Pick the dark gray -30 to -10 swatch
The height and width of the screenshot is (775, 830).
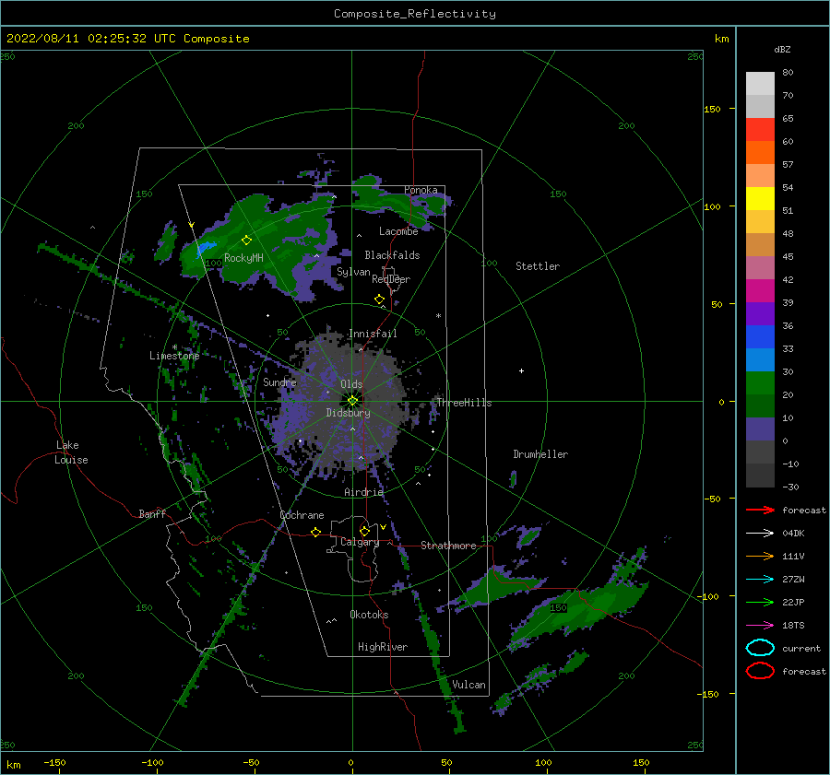pos(760,476)
